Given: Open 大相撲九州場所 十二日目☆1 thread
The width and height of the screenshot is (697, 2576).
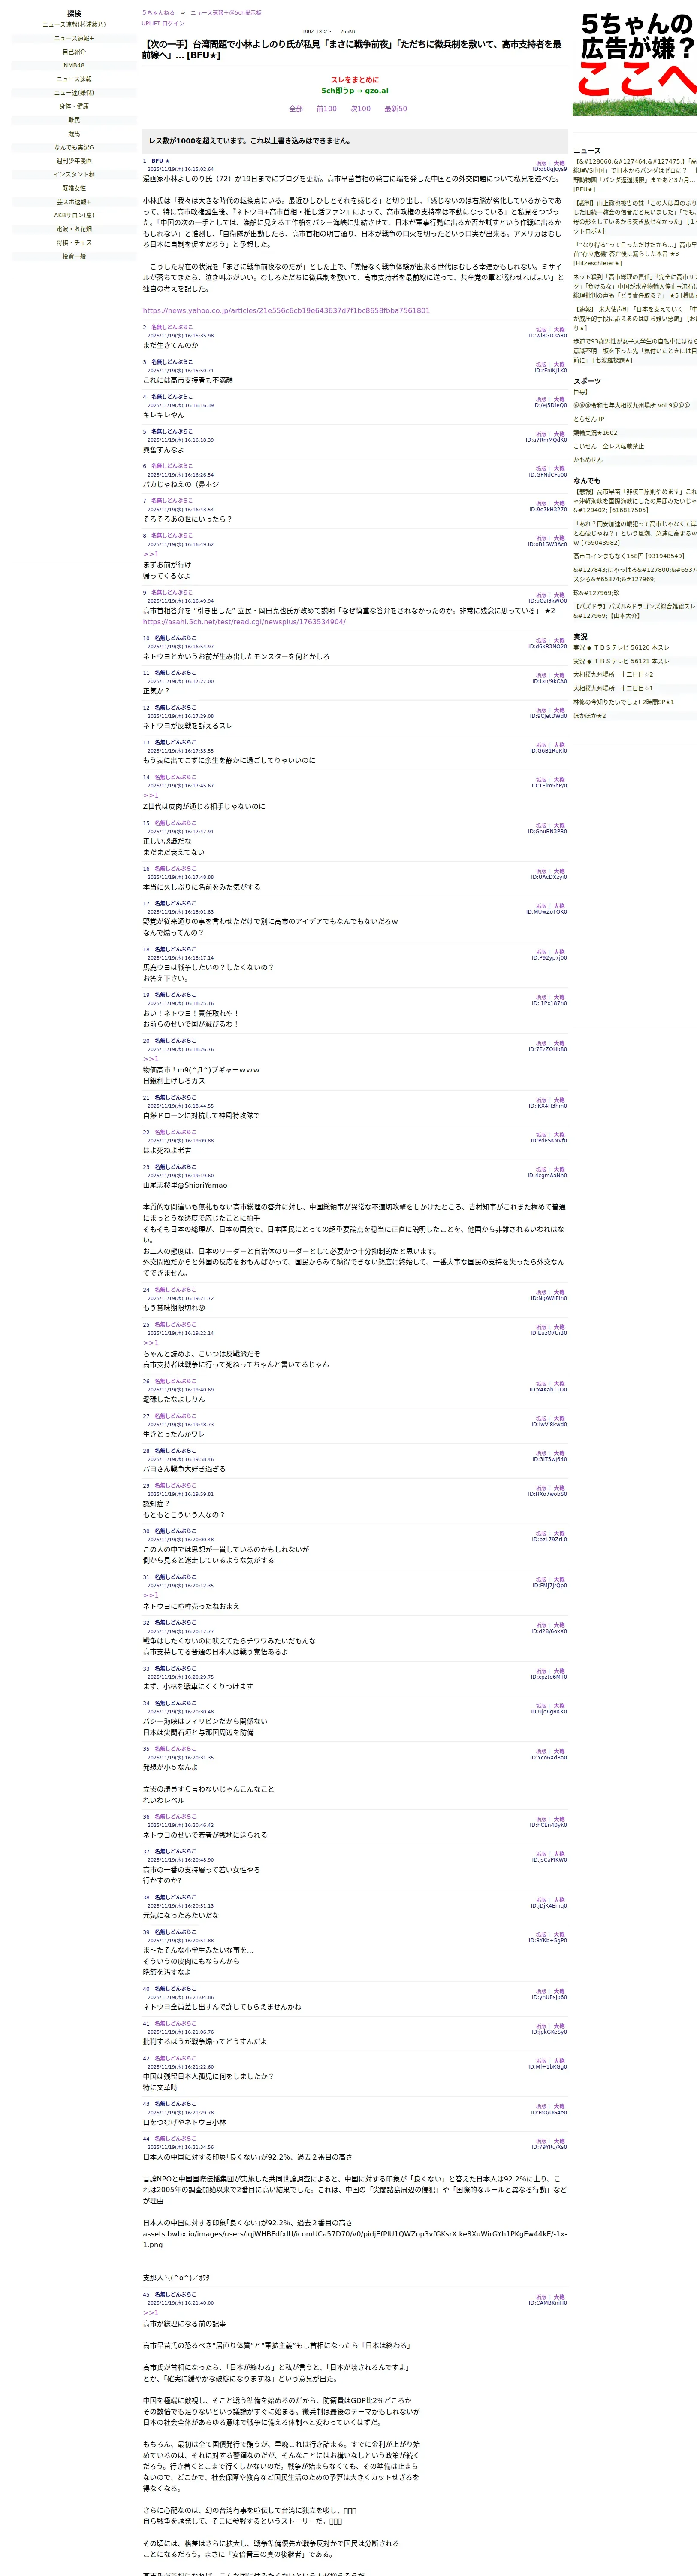Looking at the screenshot, I should [x=613, y=688].
